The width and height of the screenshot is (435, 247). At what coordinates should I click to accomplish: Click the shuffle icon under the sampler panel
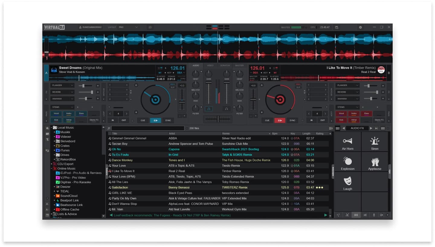tap(365, 215)
